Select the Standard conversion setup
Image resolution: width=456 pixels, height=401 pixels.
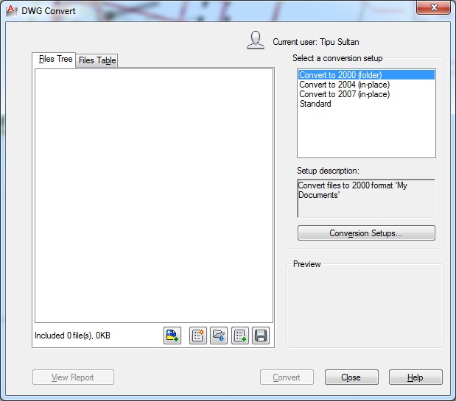click(x=366, y=104)
